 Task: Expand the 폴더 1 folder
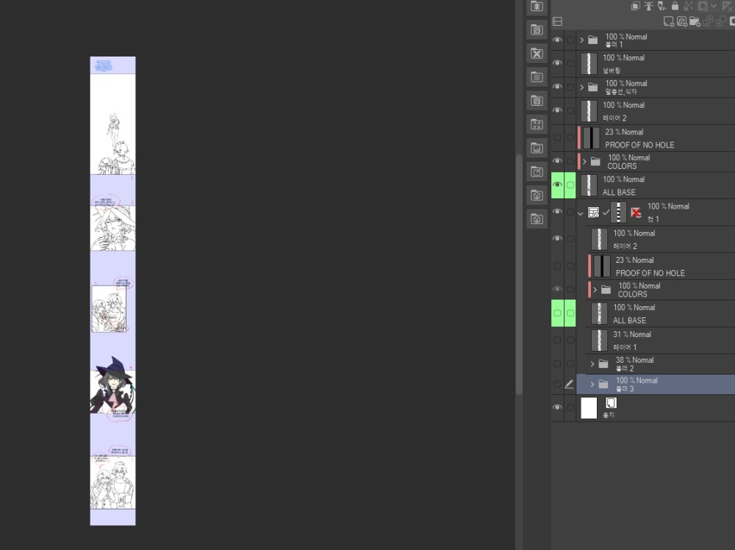(582, 40)
